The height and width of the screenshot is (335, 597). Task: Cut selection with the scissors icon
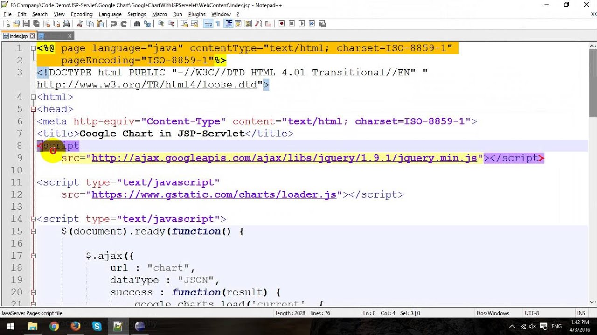click(x=80, y=24)
